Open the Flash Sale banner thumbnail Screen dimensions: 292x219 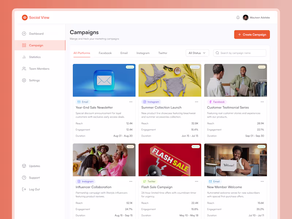coord(170,160)
